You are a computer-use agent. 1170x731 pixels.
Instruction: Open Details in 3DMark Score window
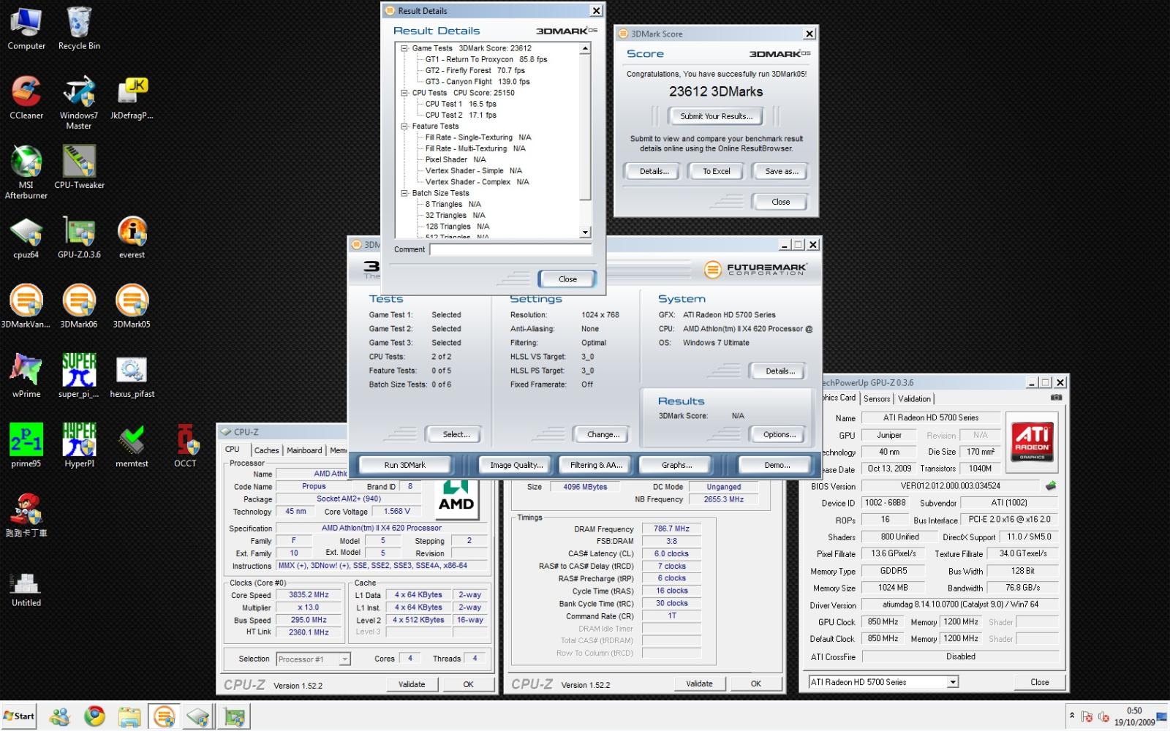(654, 171)
